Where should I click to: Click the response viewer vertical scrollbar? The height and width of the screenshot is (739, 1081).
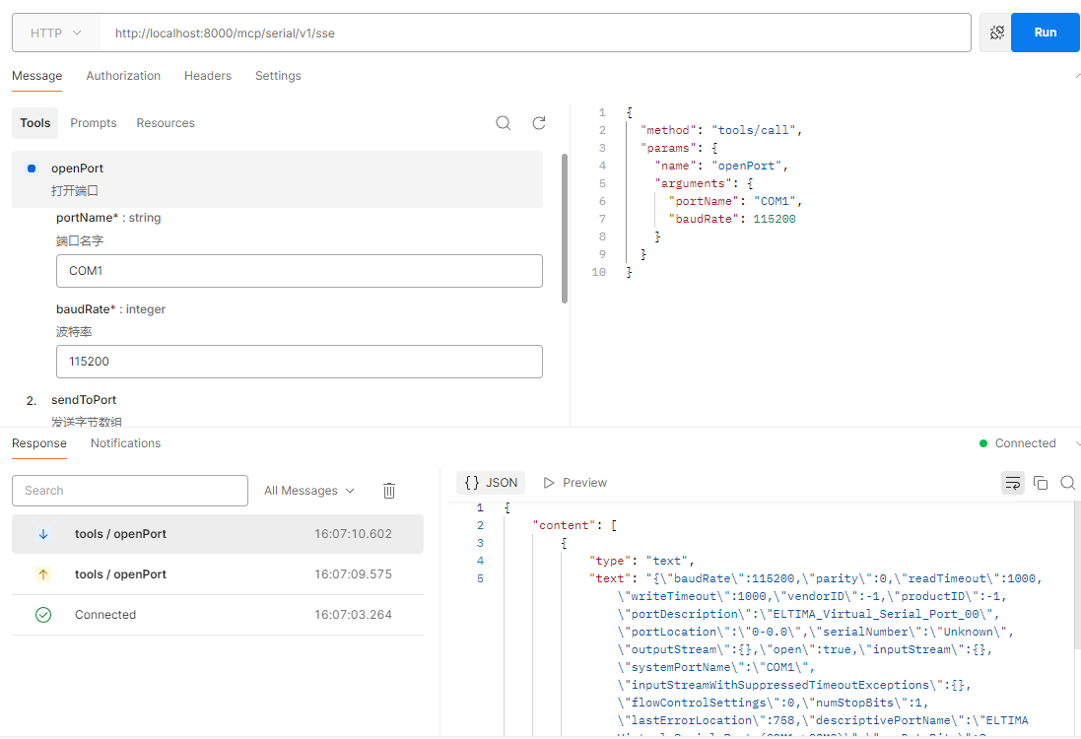tap(1077, 575)
